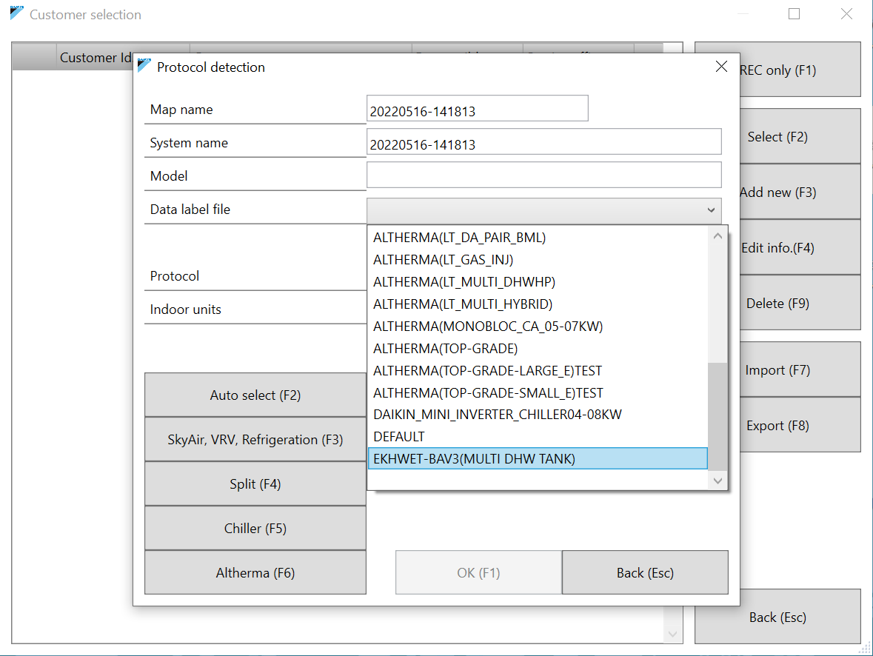The width and height of the screenshot is (873, 656).
Task: Close the Protocol detection dialog
Action: click(x=721, y=67)
